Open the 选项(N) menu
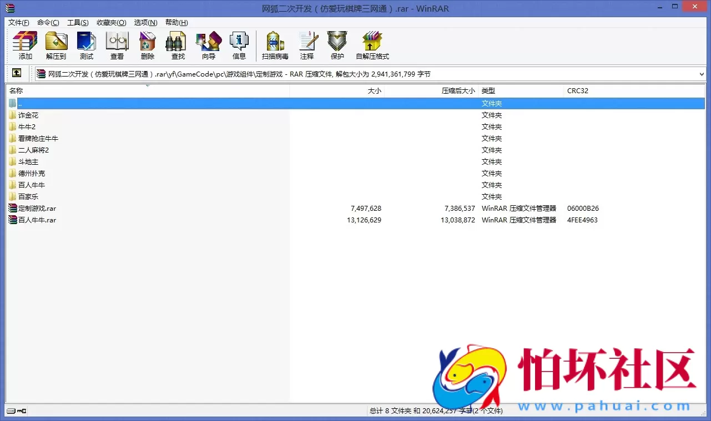Screen dimensions: 711x421 click(145, 22)
